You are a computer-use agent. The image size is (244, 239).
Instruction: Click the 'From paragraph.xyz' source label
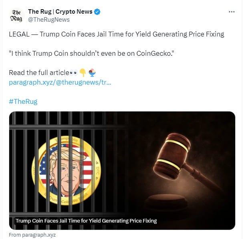(32, 235)
